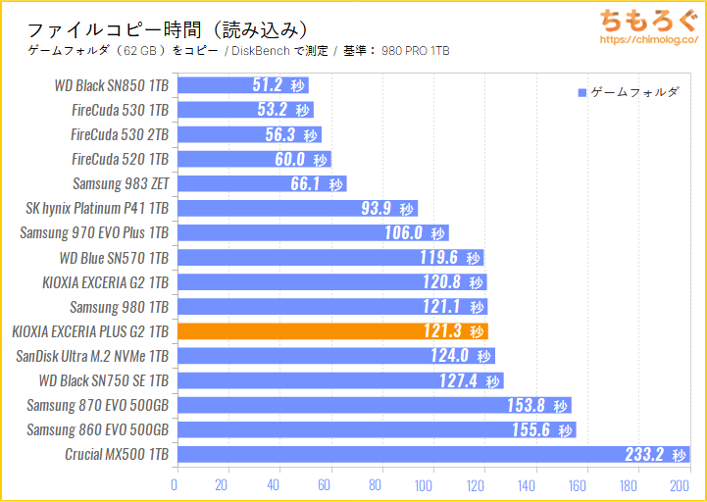The image size is (707, 502).
Task: Click the x-axis tick label 160
Action: tap(578, 485)
